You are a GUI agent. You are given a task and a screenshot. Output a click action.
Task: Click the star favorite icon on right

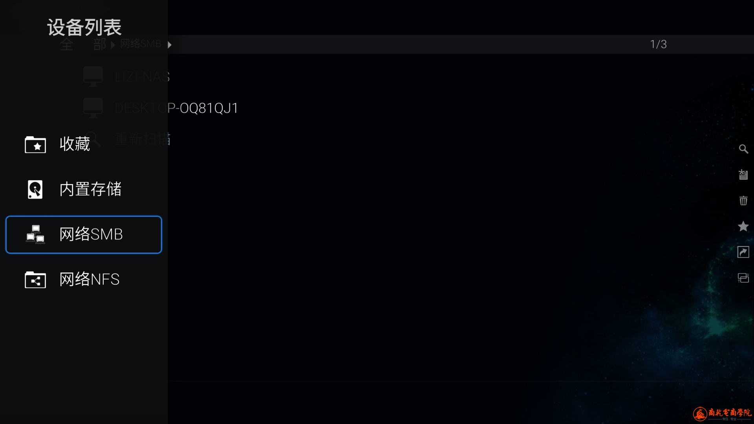click(743, 226)
